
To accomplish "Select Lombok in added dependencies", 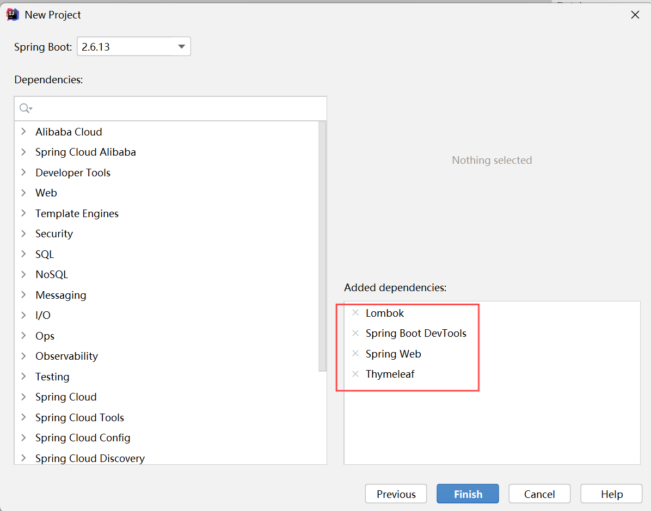I will 384,313.
